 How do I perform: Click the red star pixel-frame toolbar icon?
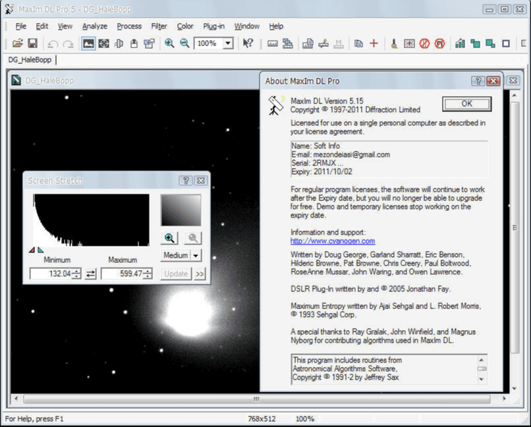tap(409, 43)
